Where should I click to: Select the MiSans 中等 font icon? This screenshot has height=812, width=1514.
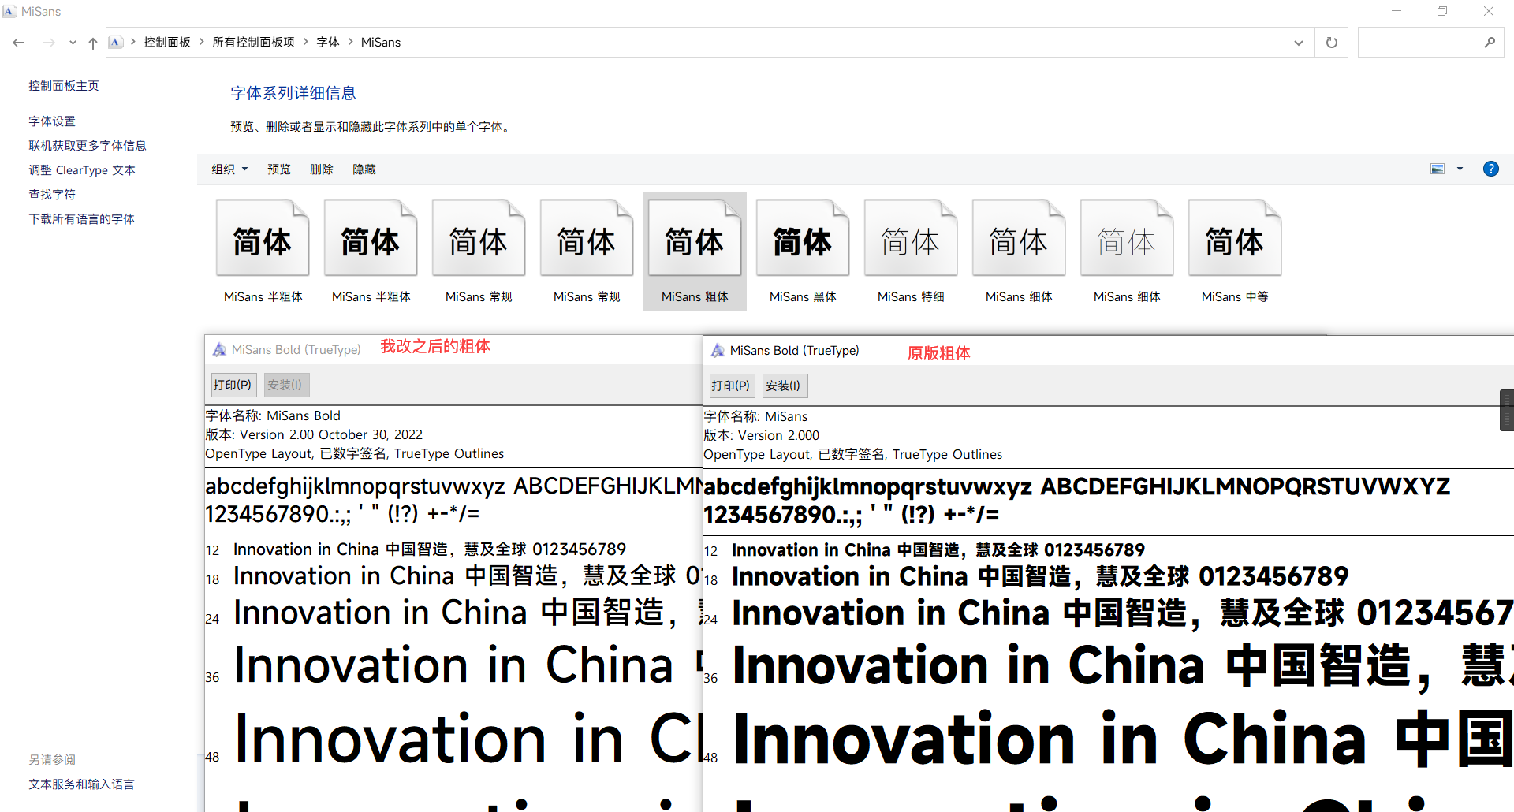pos(1234,240)
